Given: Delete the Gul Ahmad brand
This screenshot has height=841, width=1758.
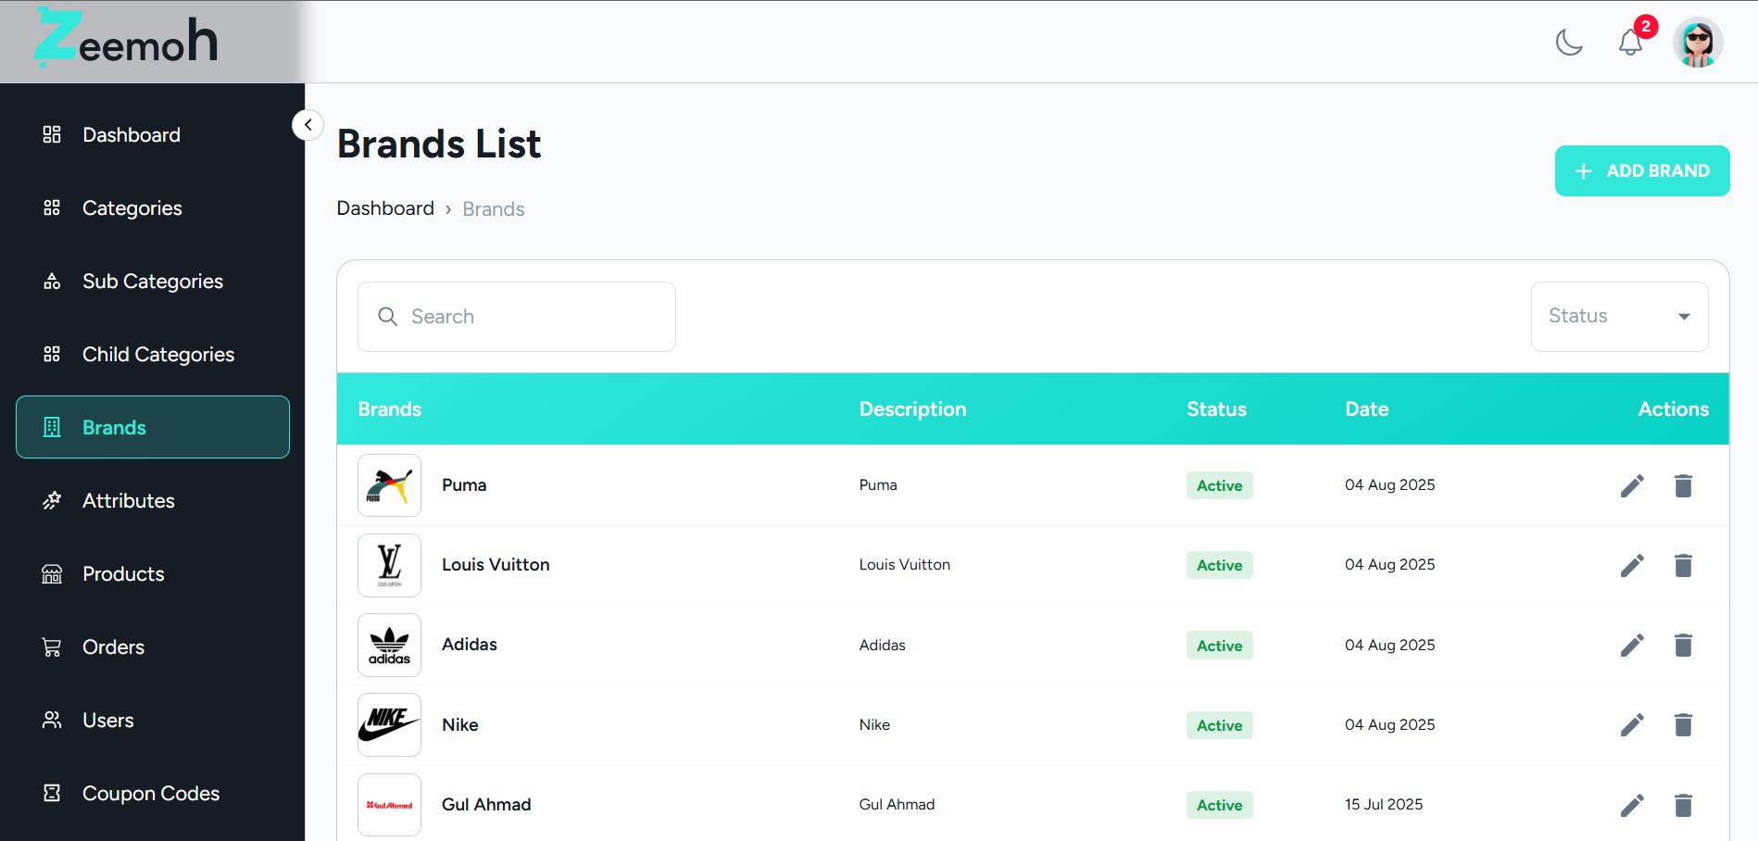Looking at the screenshot, I should point(1683,805).
